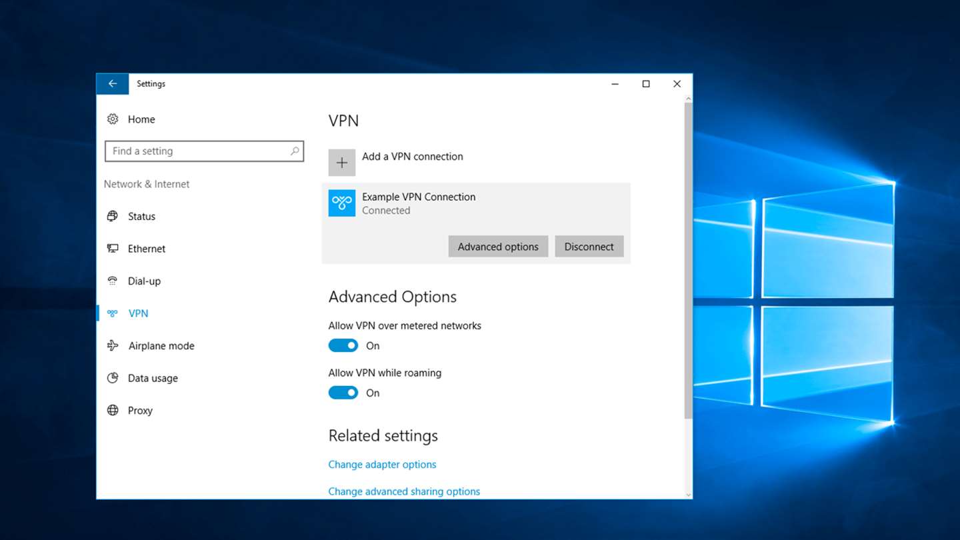Image resolution: width=960 pixels, height=540 pixels.
Task: Select the Airplane mode icon
Action: [113, 346]
